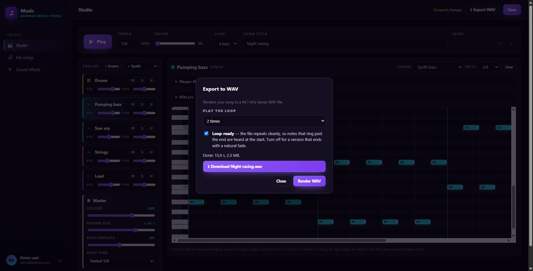
Task: Open the Play the loop '2 times' dropdown
Action: [x=264, y=121]
